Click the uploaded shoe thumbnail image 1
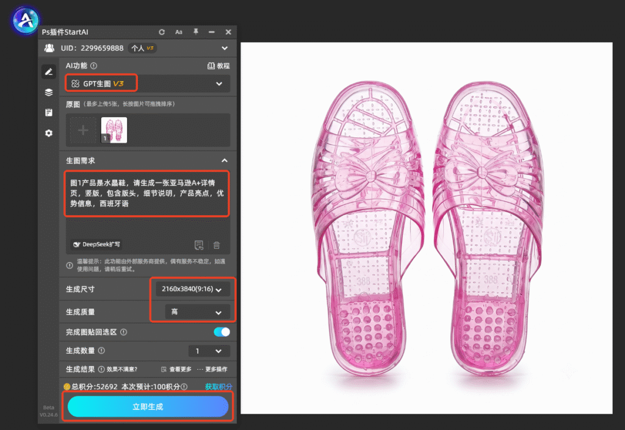This screenshot has height=430, width=625. coord(114,130)
